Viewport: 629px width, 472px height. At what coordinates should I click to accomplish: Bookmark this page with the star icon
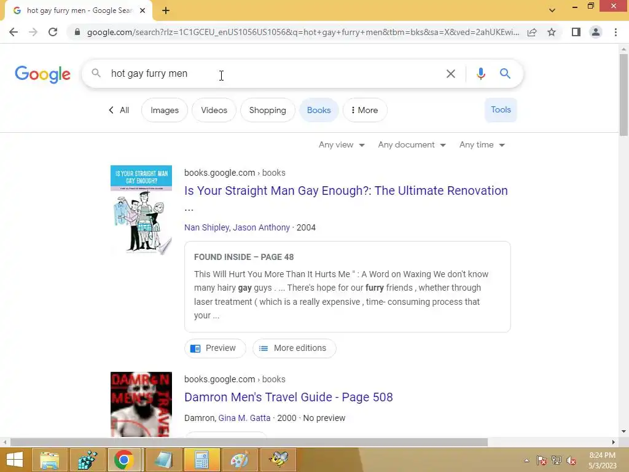click(552, 32)
